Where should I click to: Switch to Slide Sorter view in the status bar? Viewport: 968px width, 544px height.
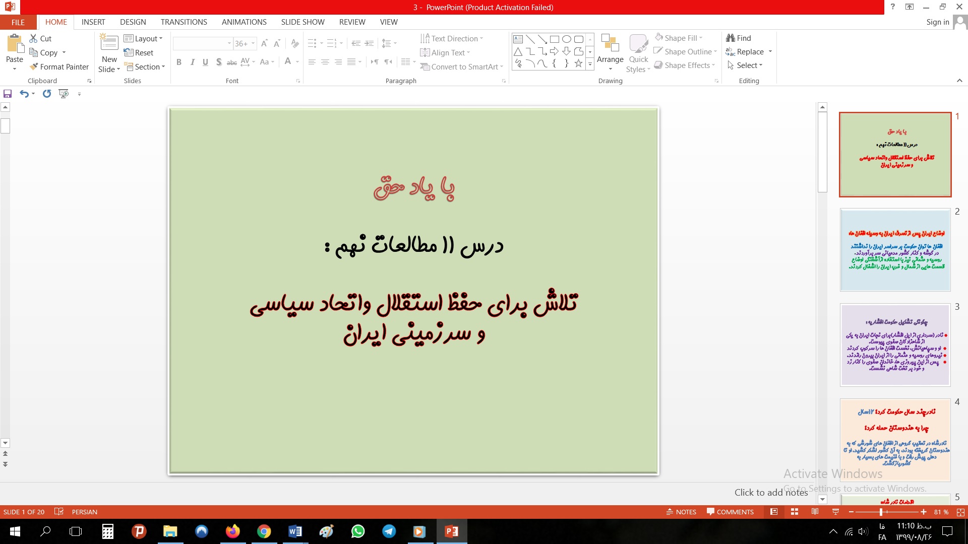[x=795, y=512]
